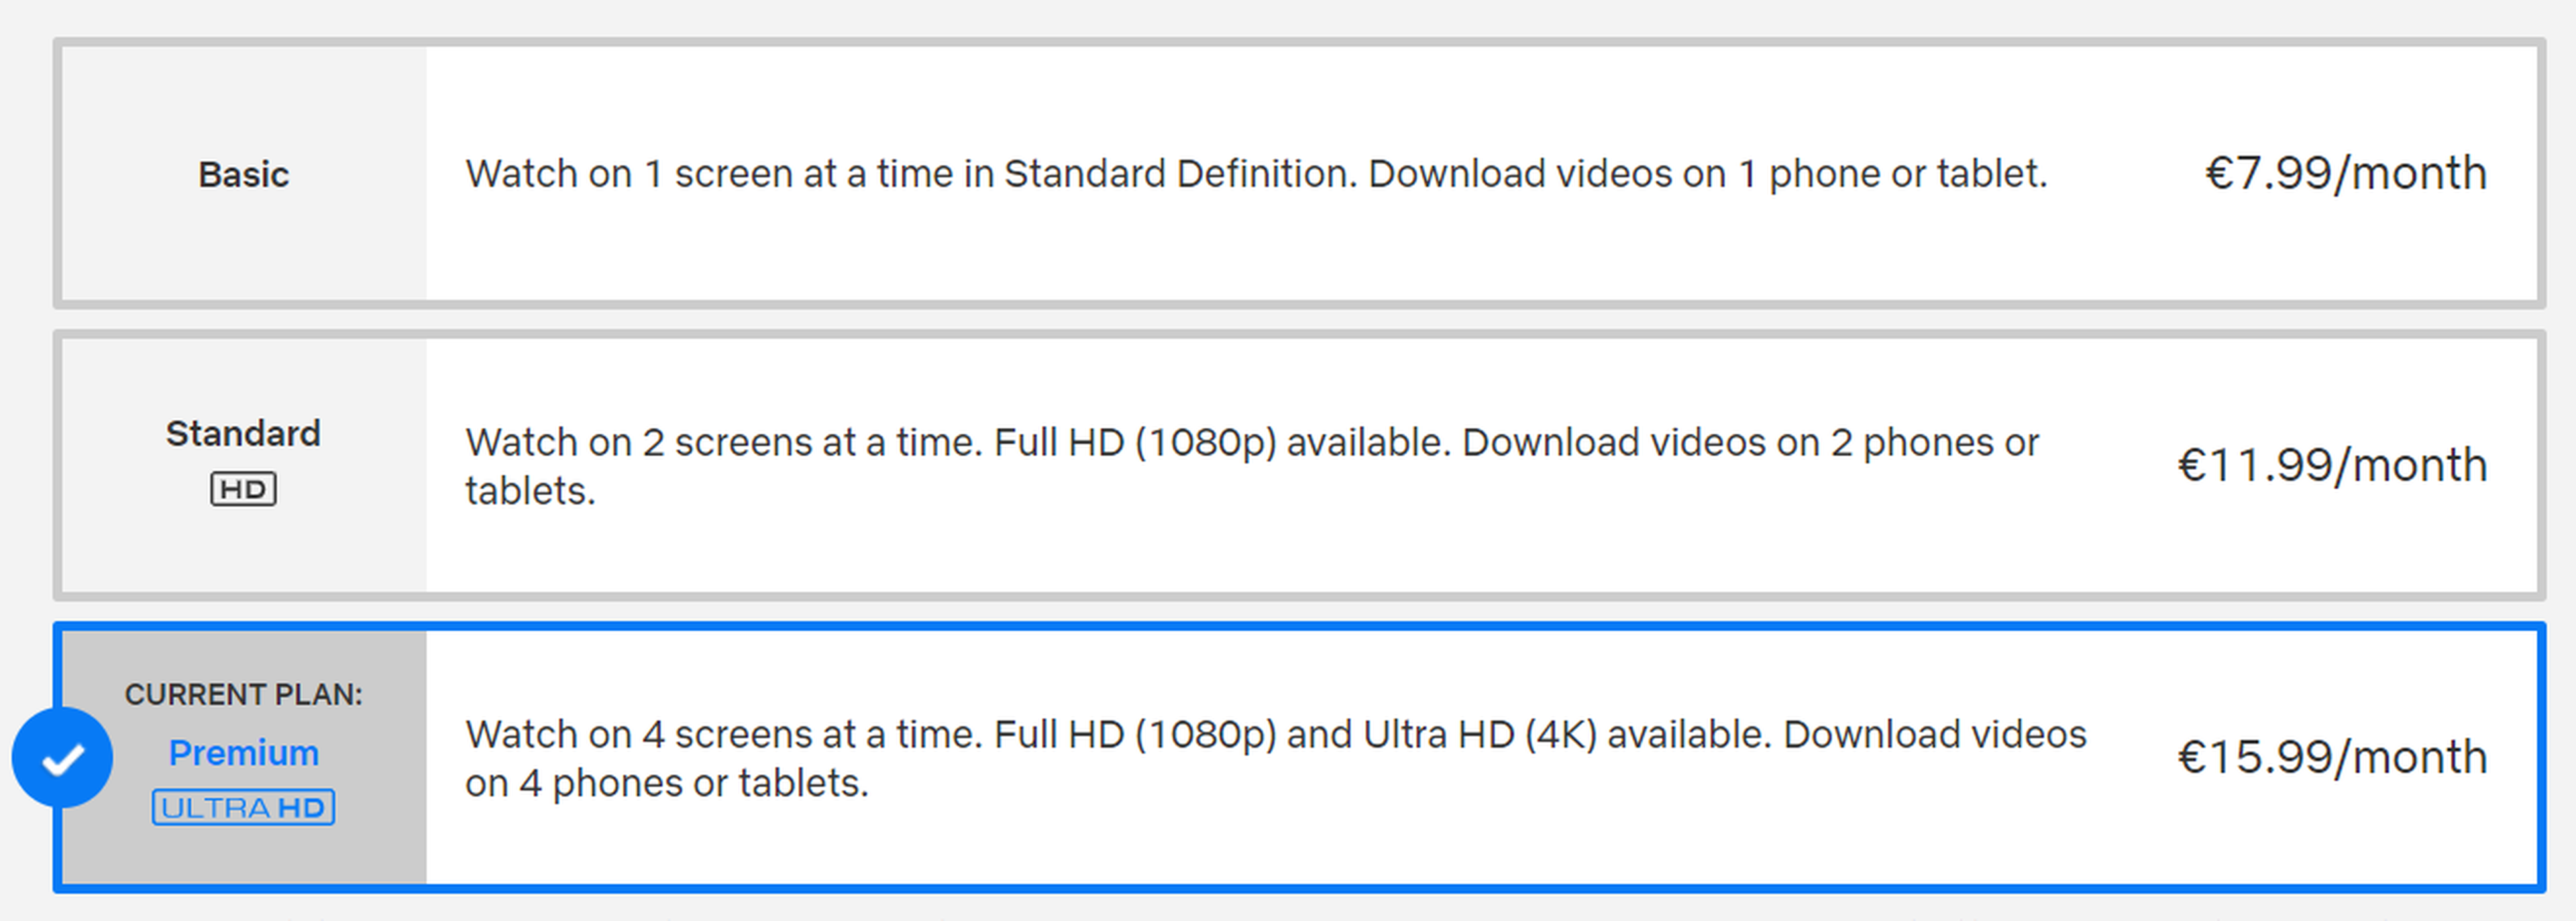Click 'Download videos on 1 phone or tablet.' text

coord(1707,174)
